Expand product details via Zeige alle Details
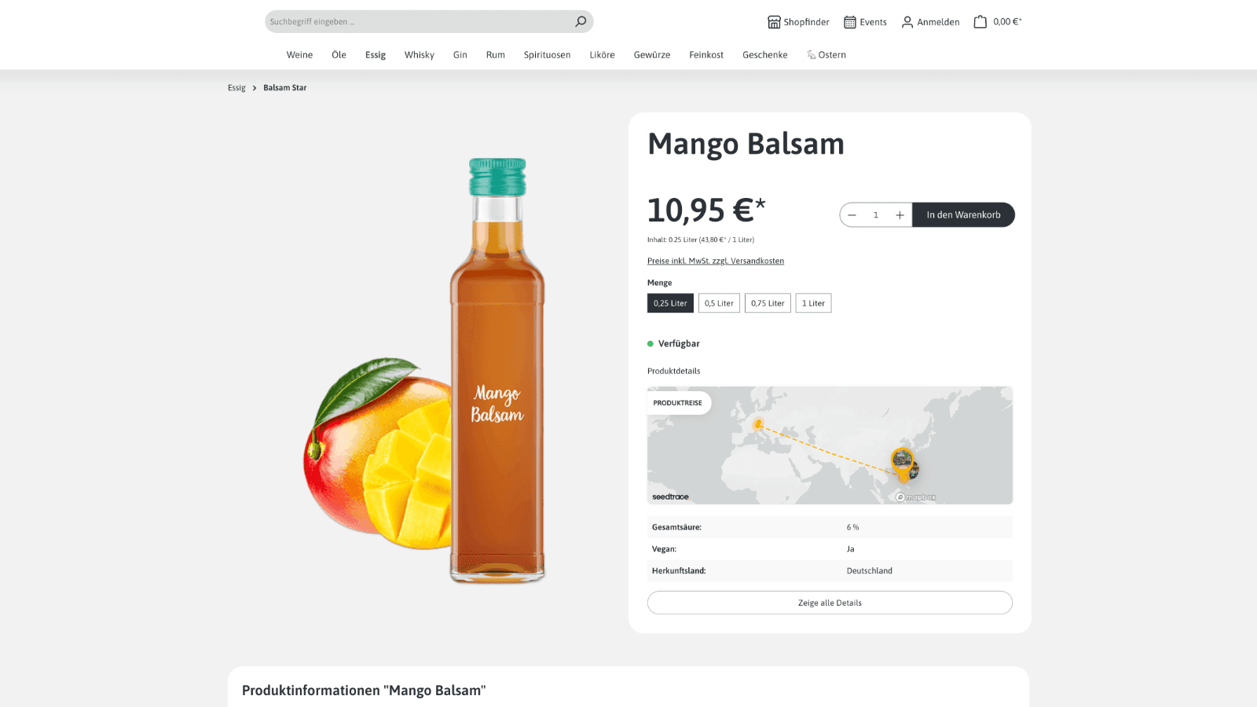 click(x=830, y=603)
